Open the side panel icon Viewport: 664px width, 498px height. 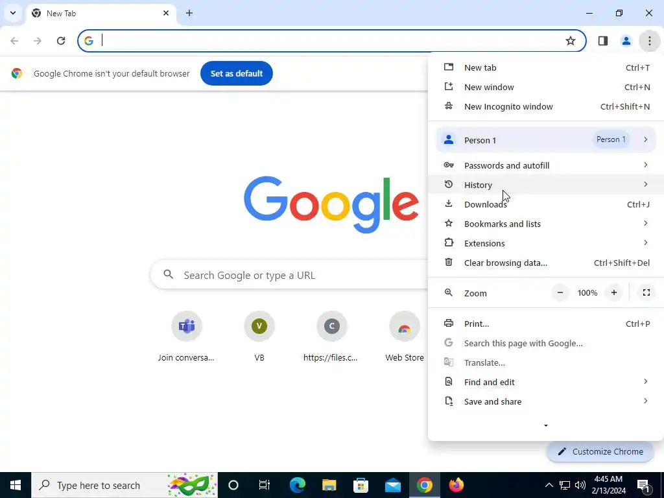pos(602,41)
